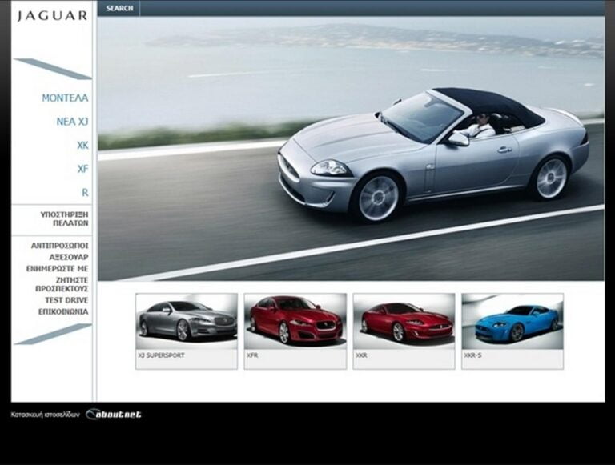Image resolution: width=615 pixels, height=465 pixels.
Task: Open ΥΠΟΣΤΗΡΙΞΗ ΠΕΛΑΤΩΝ section
Action: click(64, 219)
